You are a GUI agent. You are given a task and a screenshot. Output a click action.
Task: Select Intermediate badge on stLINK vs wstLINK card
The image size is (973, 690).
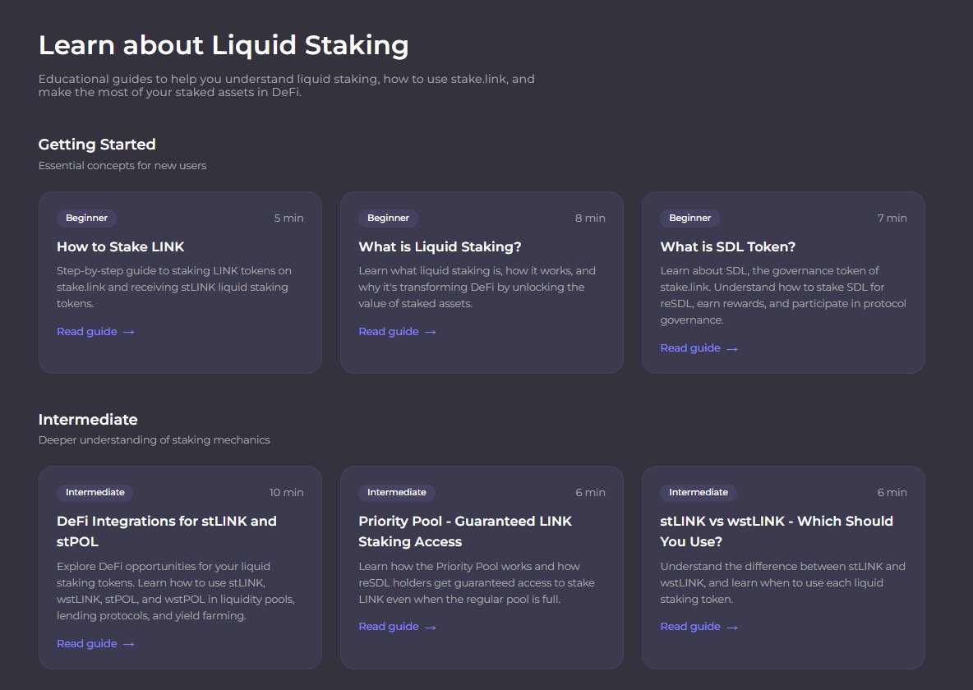tap(698, 492)
